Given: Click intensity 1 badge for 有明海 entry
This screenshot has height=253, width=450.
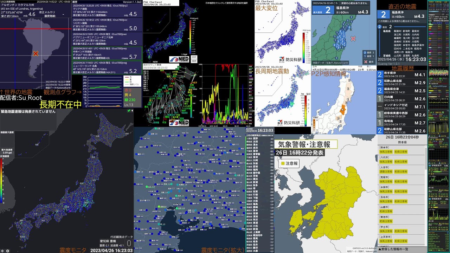Looking at the screenshot, I should (380, 123).
